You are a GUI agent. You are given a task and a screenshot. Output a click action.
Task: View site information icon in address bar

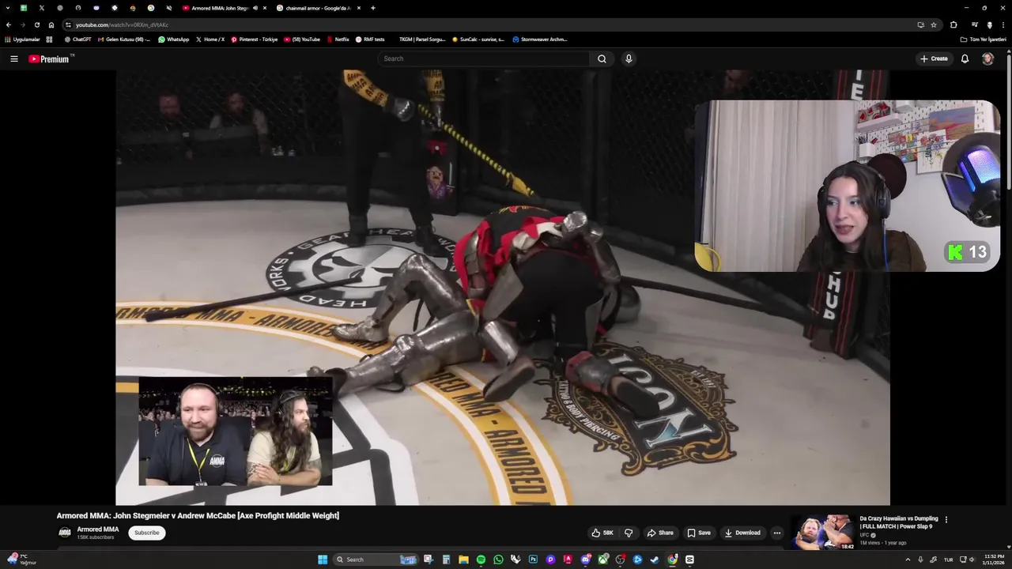pyautogui.click(x=68, y=24)
